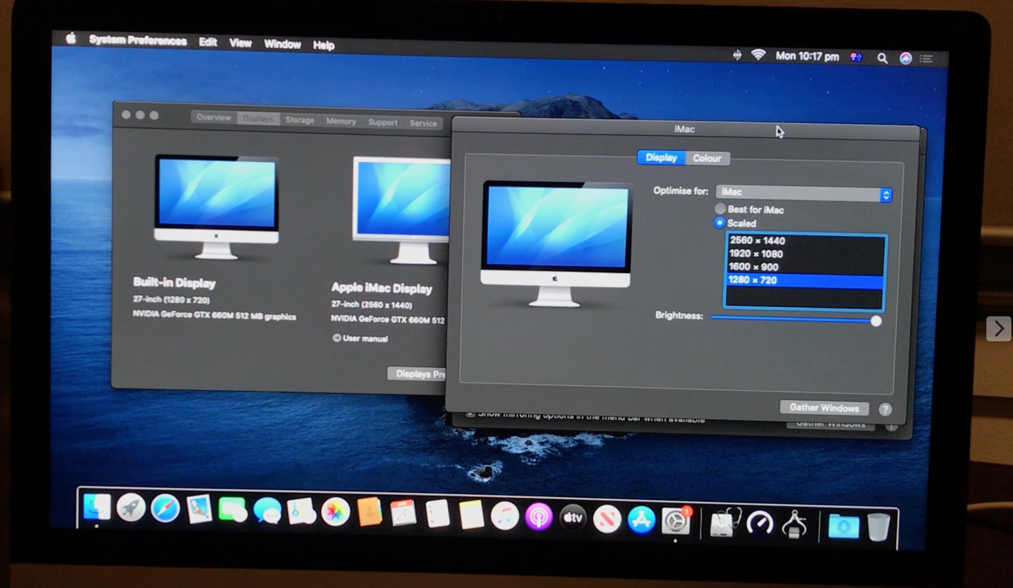Open Maps from the dock

301,511
